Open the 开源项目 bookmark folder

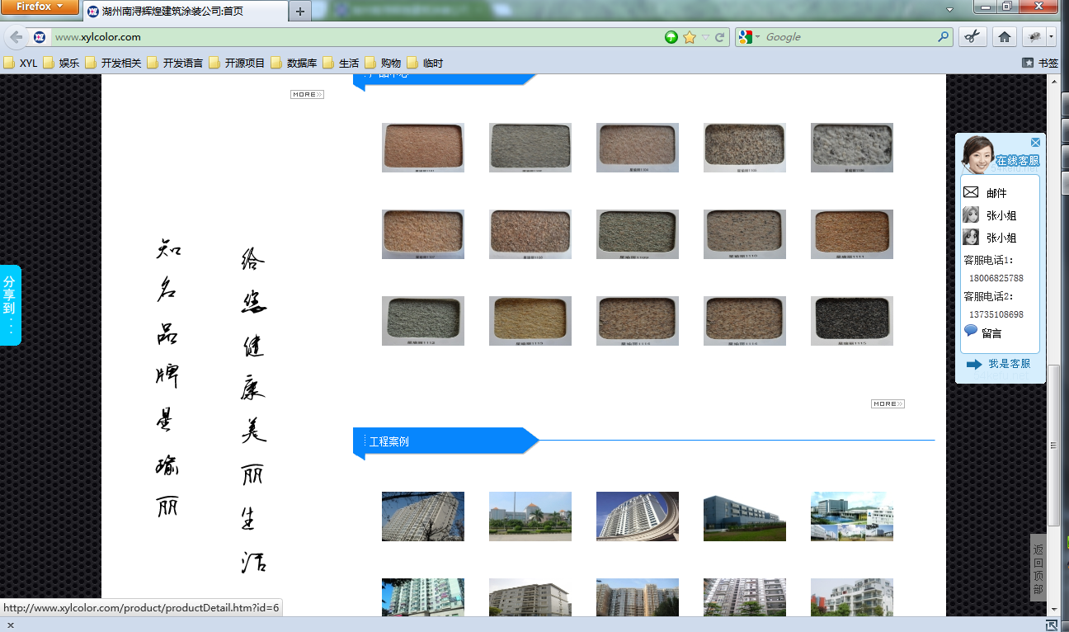pyautogui.click(x=237, y=63)
